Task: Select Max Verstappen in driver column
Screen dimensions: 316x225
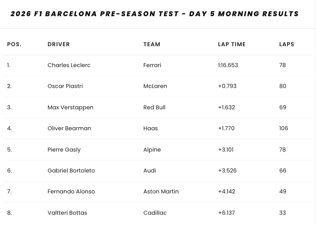Action: [70, 107]
